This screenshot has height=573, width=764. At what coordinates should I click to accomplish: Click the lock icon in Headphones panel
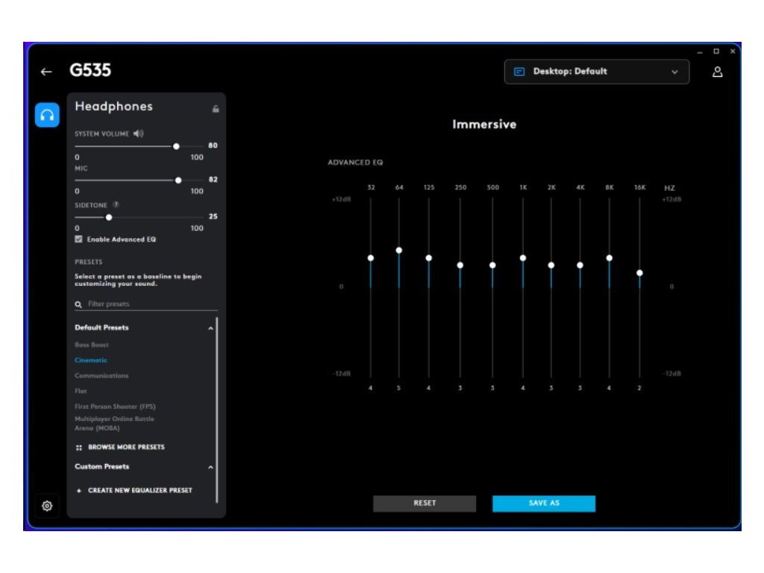click(x=216, y=109)
